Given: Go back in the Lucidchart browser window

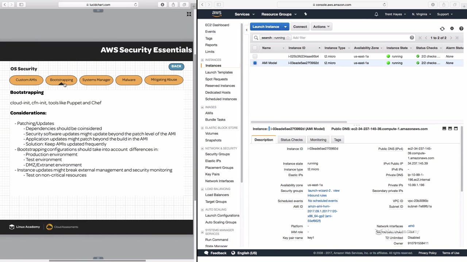Looking at the screenshot, I should [x=5, y=5].
